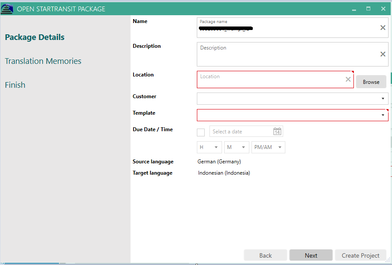This screenshot has width=392, height=265.
Task: Click the Indonesian (Indonesia) target language text
Action: (224, 173)
